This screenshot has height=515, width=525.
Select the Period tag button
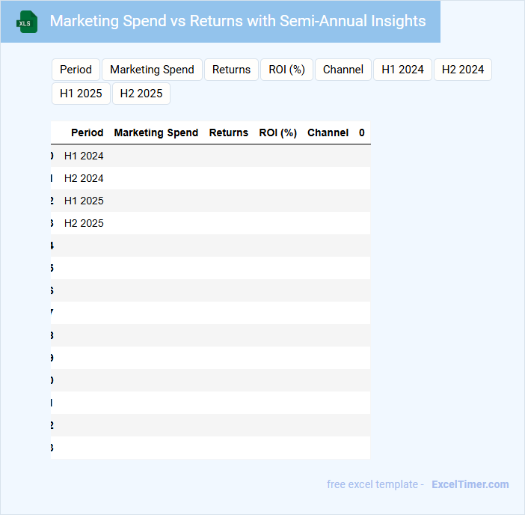76,70
